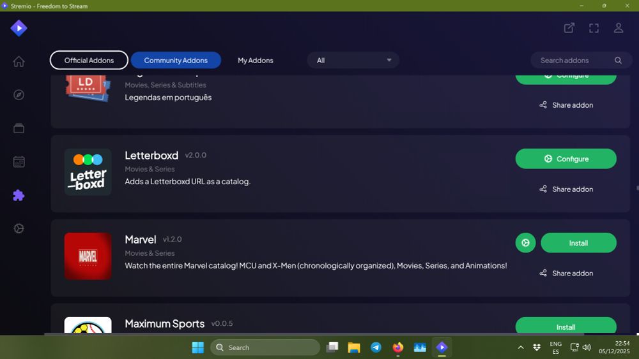Click the Marvel addon logo
The width and height of the screenshot is (639, 359).
pos(88,256)
